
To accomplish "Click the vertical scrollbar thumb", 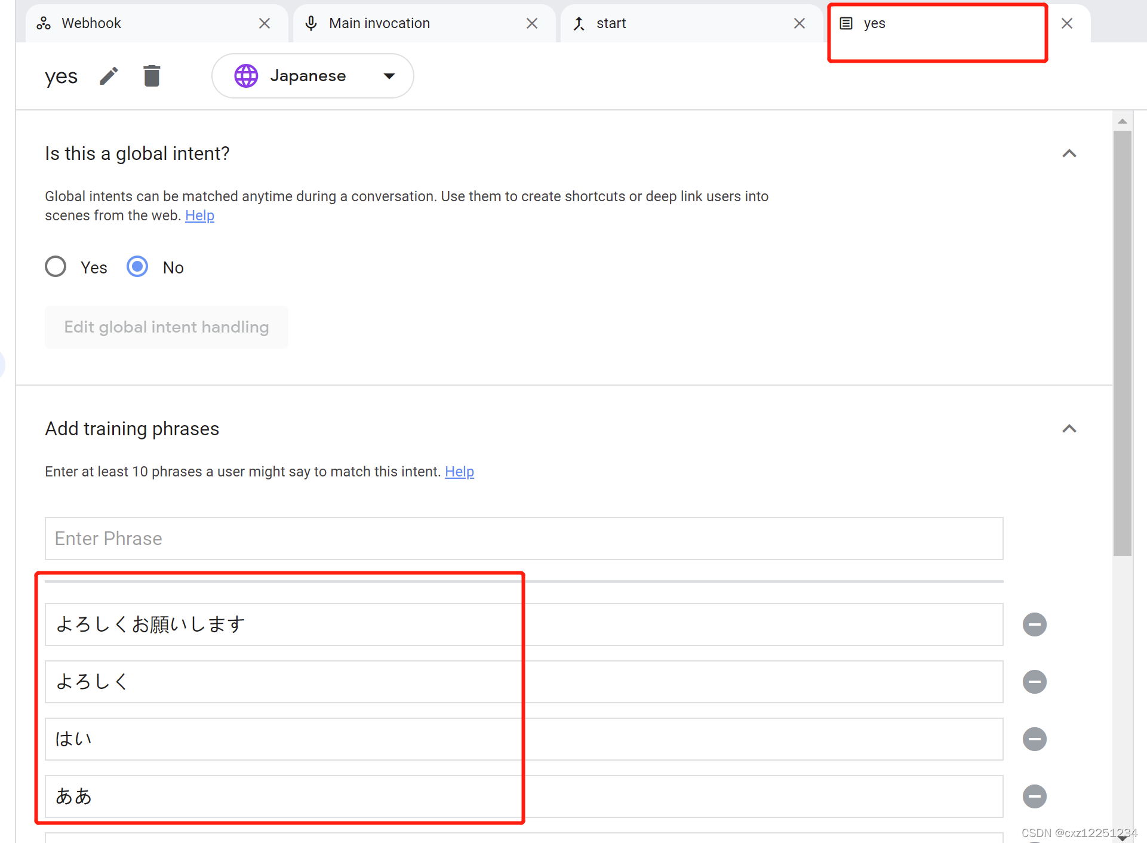I will [x=1122, y=343].
